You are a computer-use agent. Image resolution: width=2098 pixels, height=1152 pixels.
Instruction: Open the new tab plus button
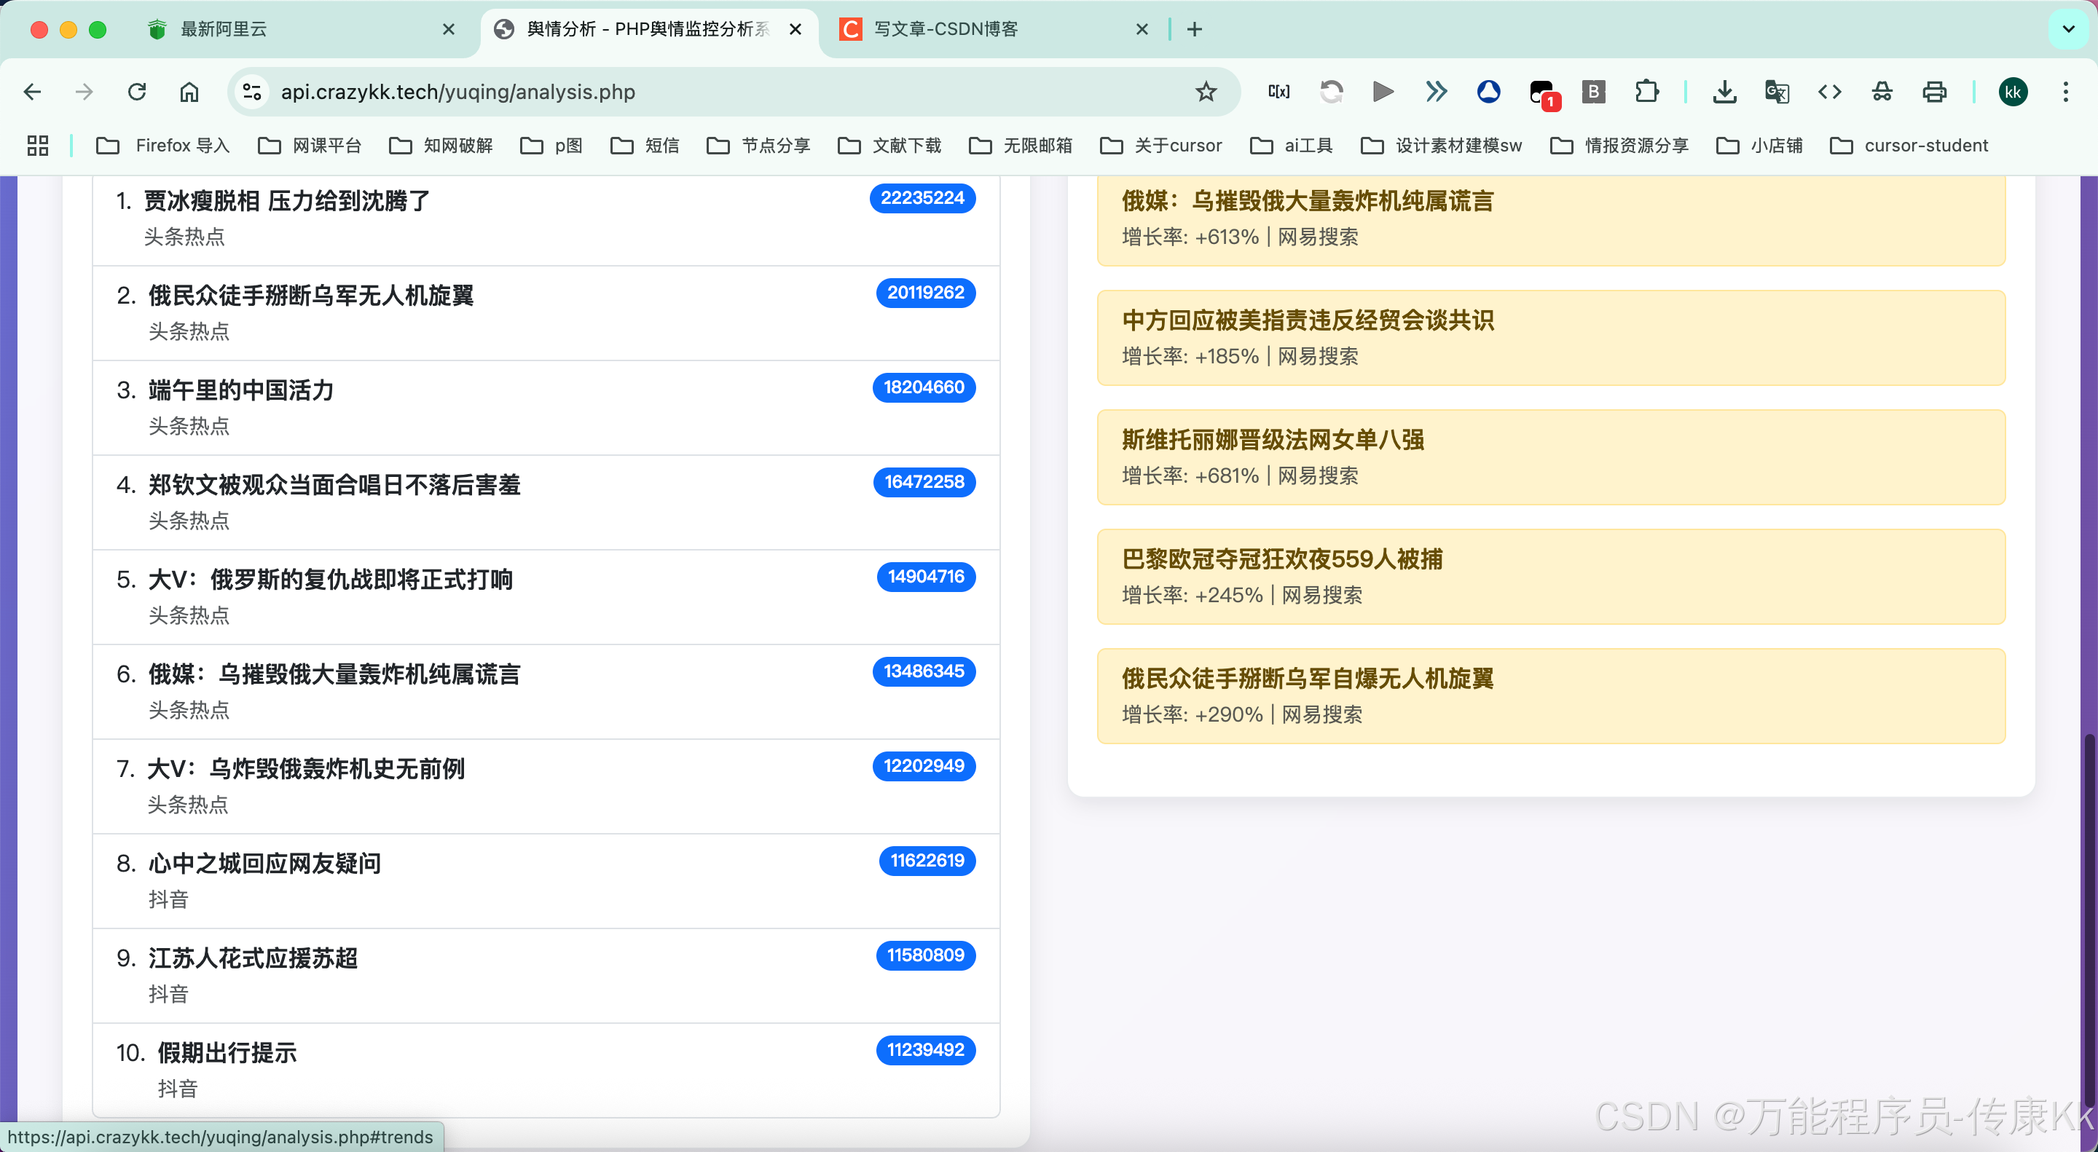point(1194,29)
